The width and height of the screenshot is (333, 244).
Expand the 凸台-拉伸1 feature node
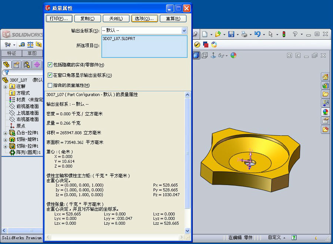(x=6, y=133)
